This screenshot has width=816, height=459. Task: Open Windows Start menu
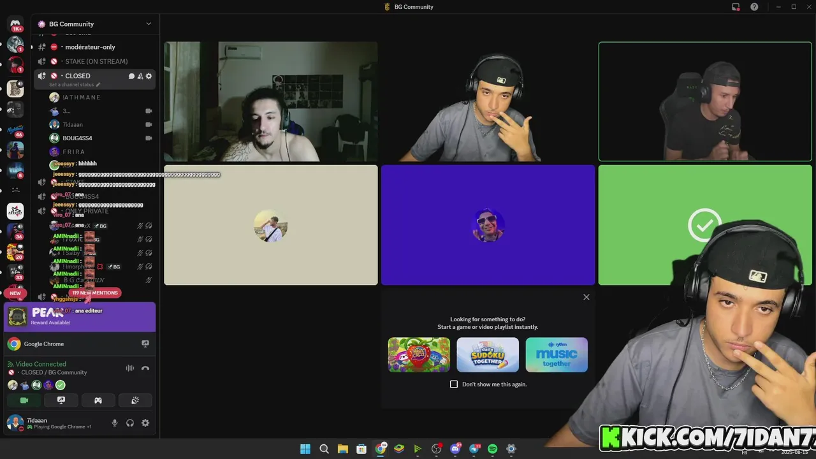click(305, 449)
